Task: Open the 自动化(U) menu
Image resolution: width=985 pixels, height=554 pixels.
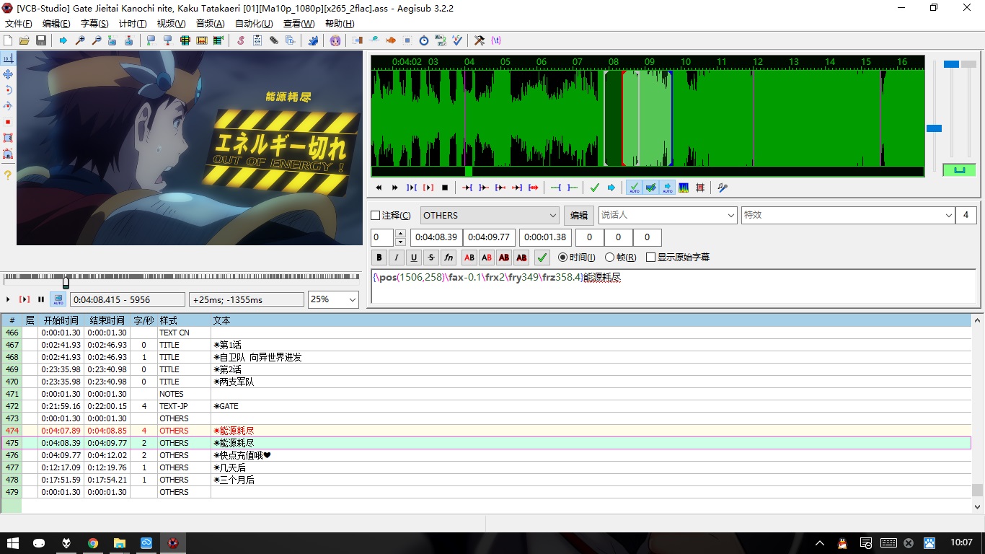Action: 254,24
